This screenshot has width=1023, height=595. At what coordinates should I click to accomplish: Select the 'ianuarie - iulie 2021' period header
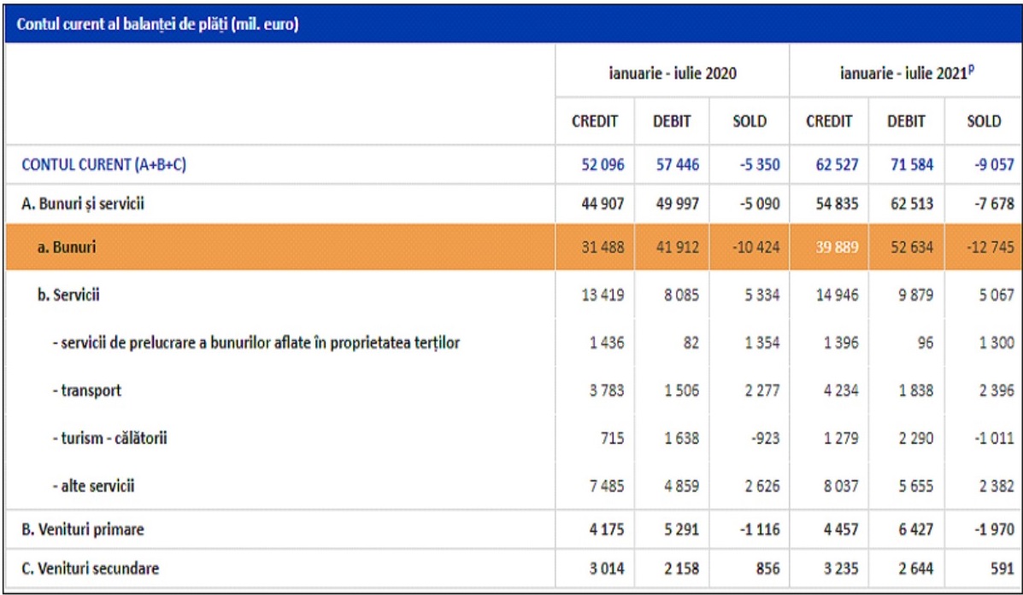[x=906, y=74]
